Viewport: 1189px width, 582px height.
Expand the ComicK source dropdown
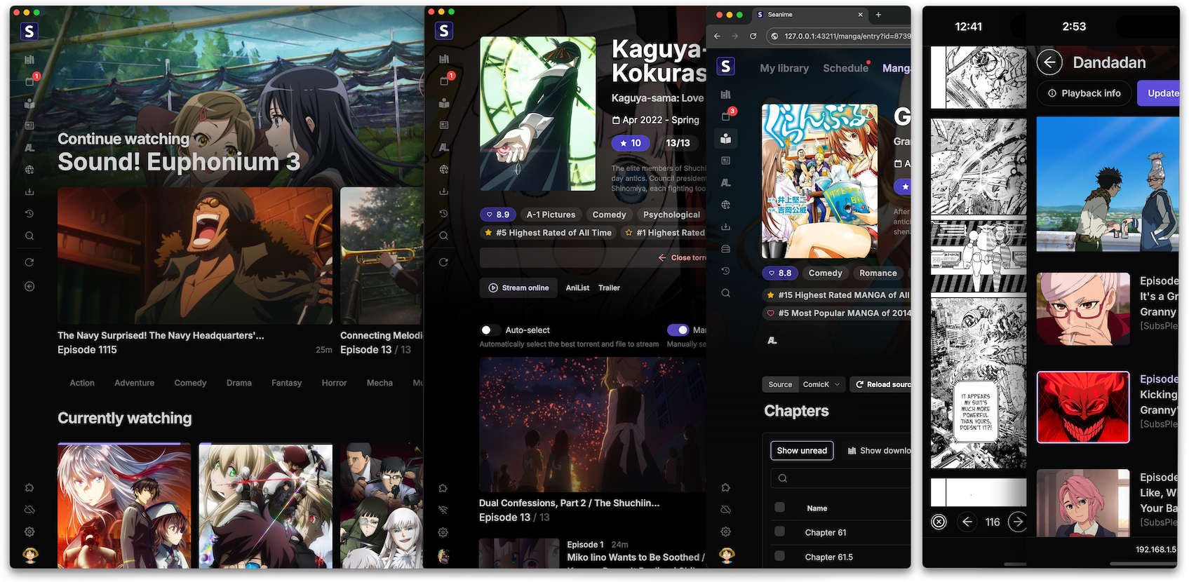coord(821,384)
